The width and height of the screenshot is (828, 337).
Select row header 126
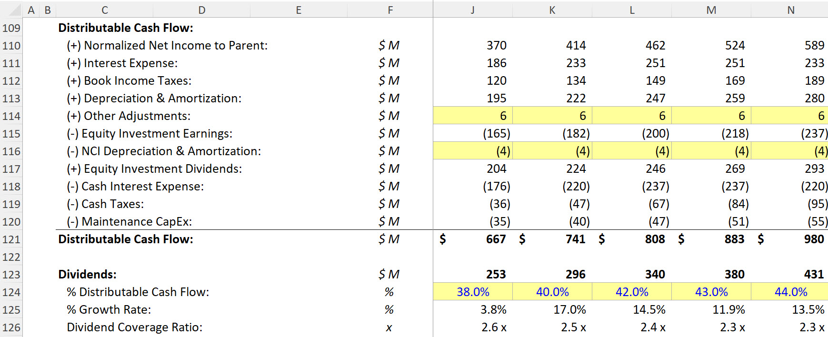tap(11, 327)
